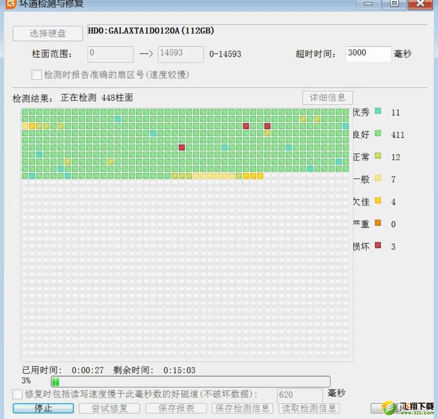This screenshot has height=419, width=438.
Task: Click the 保存检测信息 button
Action: pyautogui.click(x=242, y=408)
